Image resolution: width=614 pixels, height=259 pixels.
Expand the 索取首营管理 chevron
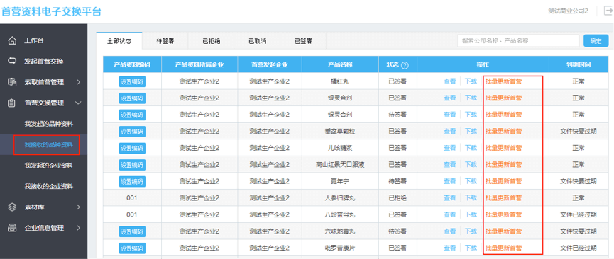[x=78, y=82]
